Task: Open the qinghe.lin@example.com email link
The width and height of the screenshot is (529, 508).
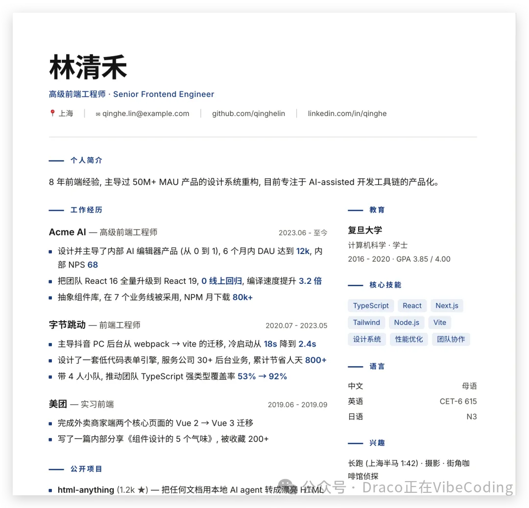Action: [x=146, y=114]
